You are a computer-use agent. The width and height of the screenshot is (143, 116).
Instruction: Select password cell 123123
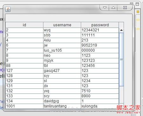(100, 61)
